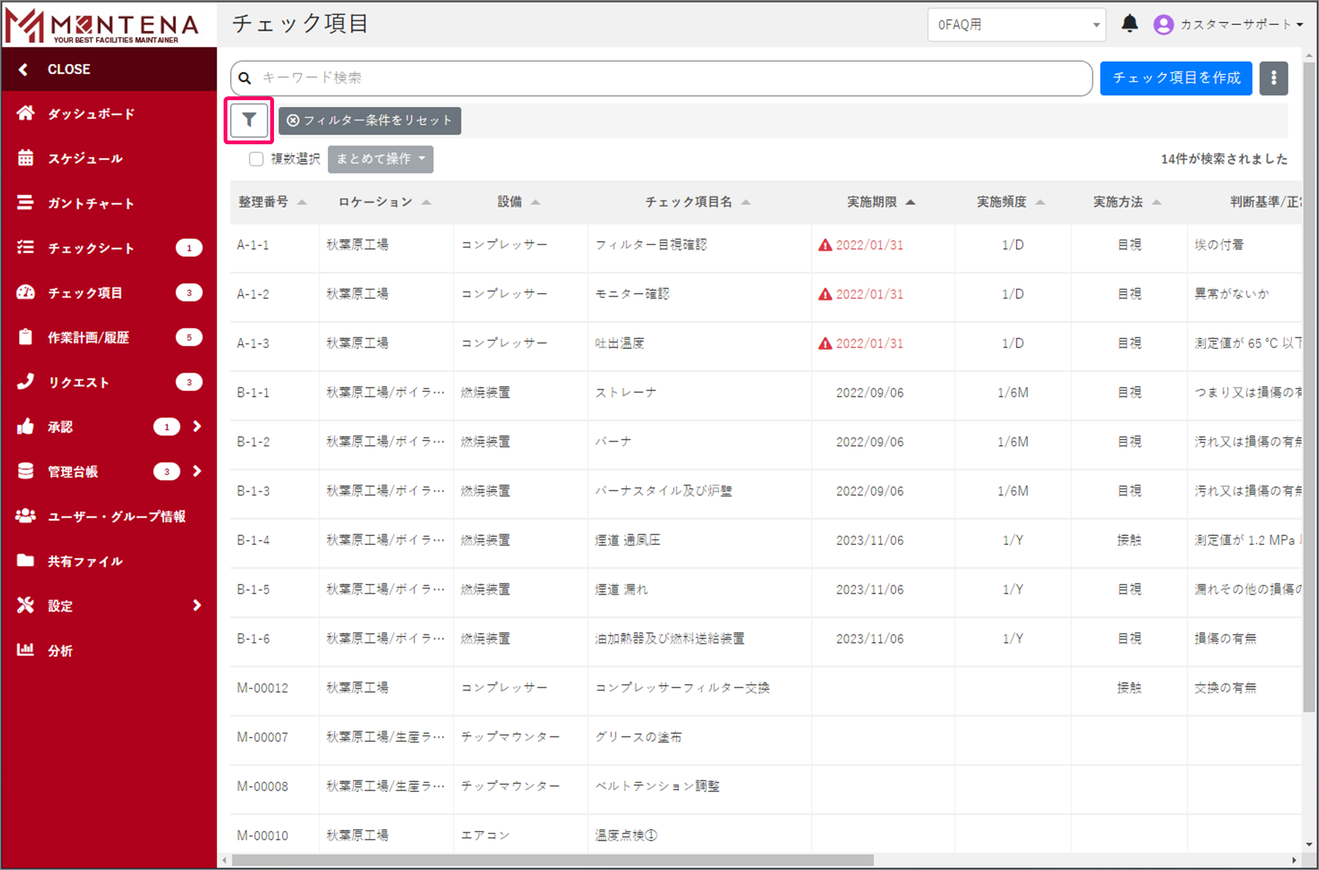Enable the 複数選択 checkbox
This screenshot has width=1319, height=870.
point(256,159)
